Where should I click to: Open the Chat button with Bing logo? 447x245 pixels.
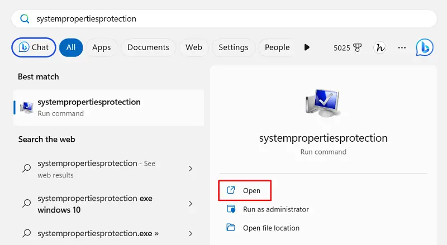34,47
